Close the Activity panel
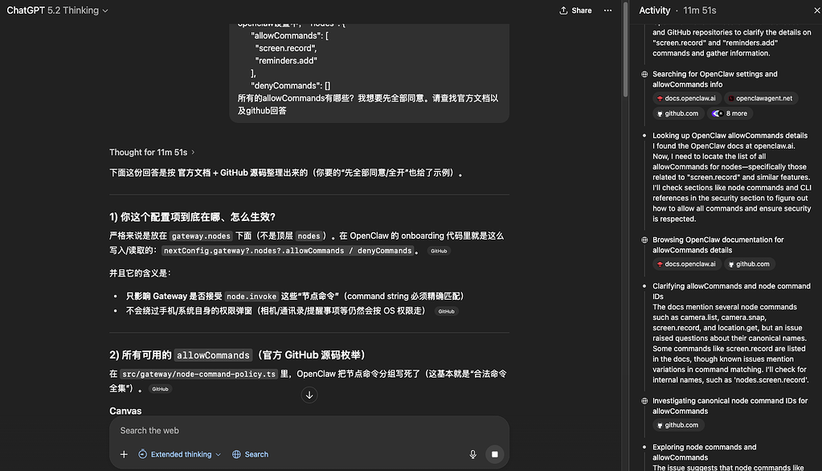Screen dimensions: 822x471 click(816, 10)
